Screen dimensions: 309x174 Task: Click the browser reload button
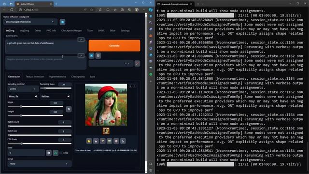point(12,10)
